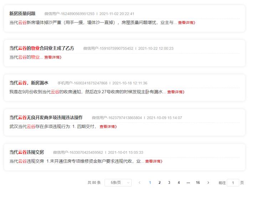The height and width of the screenshot is (197, 264).
Task: Open post title 当代云谷无良开发商多项违规违法操作
Action: 46,117
